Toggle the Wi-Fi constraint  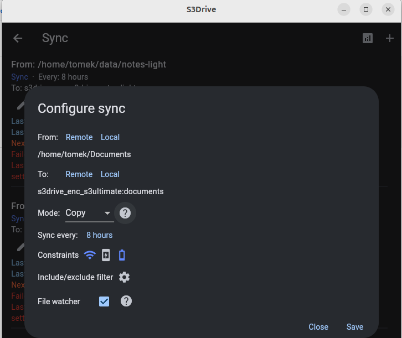pos(89,255)
